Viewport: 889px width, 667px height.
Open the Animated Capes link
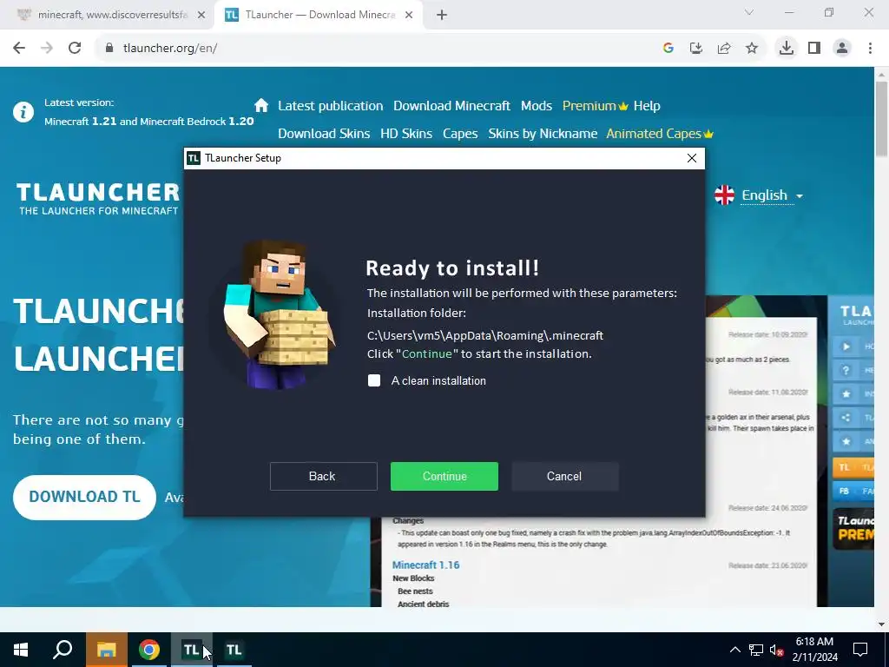[660, 134]
